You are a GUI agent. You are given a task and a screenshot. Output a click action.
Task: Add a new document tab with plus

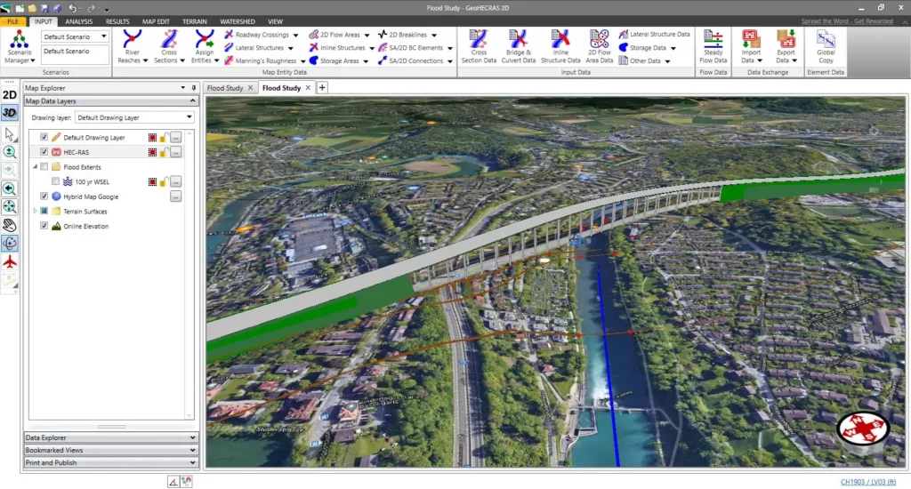point(322,87)
